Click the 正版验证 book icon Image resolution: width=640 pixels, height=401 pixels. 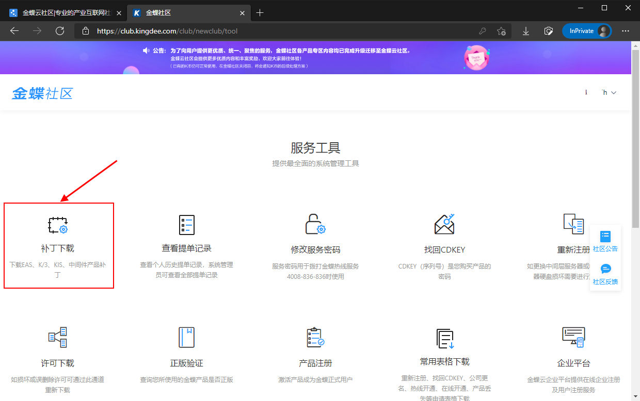[x=186, y=337]
